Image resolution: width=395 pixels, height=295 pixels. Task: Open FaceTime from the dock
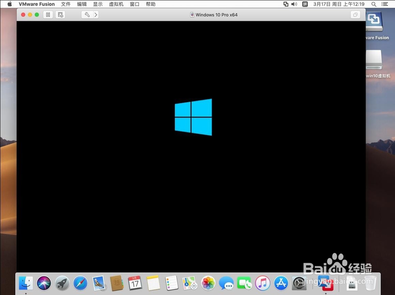click(x=245, y=283)
